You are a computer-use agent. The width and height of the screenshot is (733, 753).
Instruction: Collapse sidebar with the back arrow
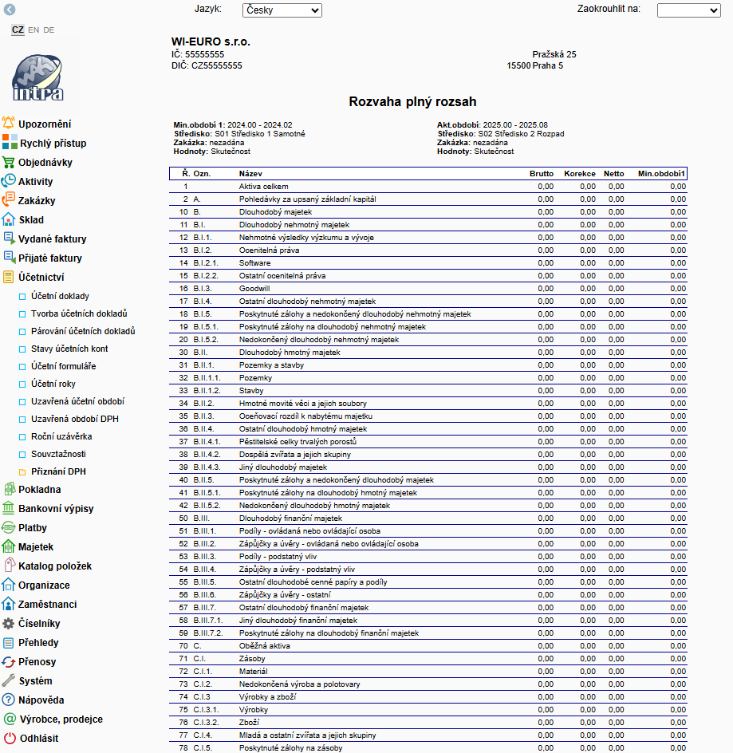pos(10,10)
